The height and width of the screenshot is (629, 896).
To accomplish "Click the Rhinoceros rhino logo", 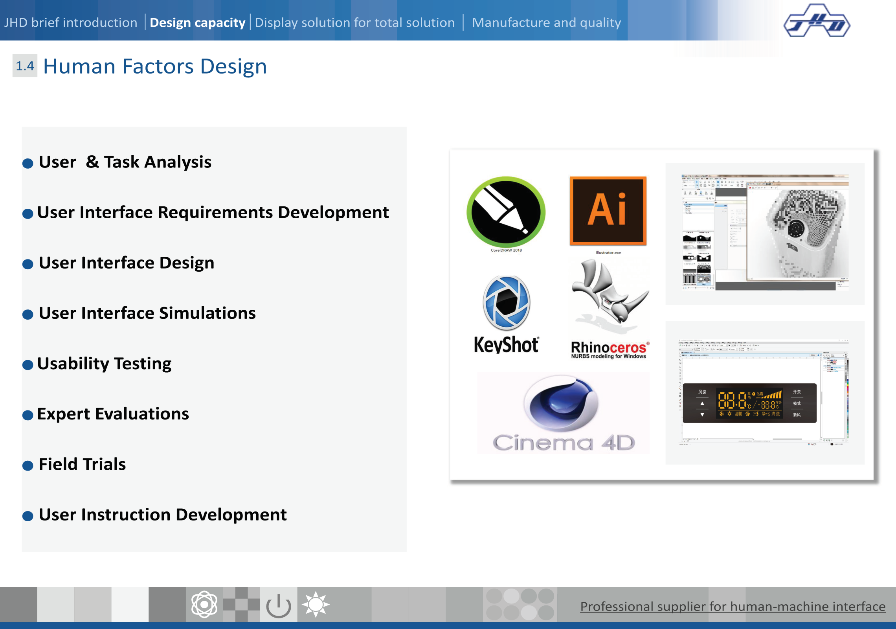I will tap(609, 295).
